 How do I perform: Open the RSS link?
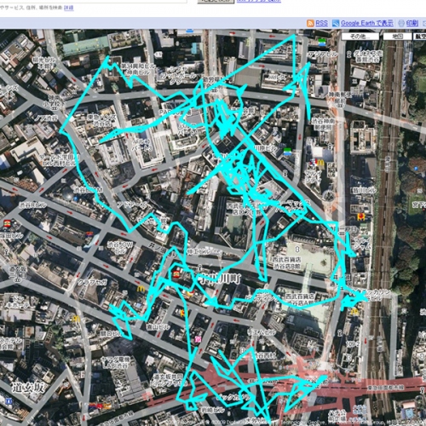[321, 23]
